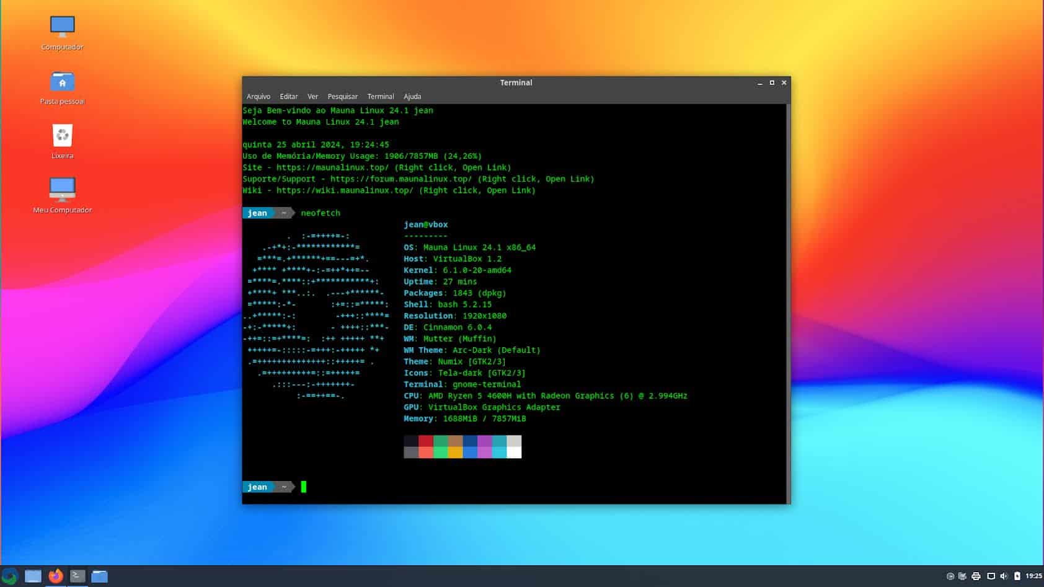Click the printer tray icon

pyautogui.click(x=976, y=576)
